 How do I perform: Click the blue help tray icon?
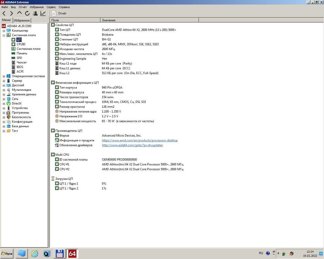pos(268,253)
